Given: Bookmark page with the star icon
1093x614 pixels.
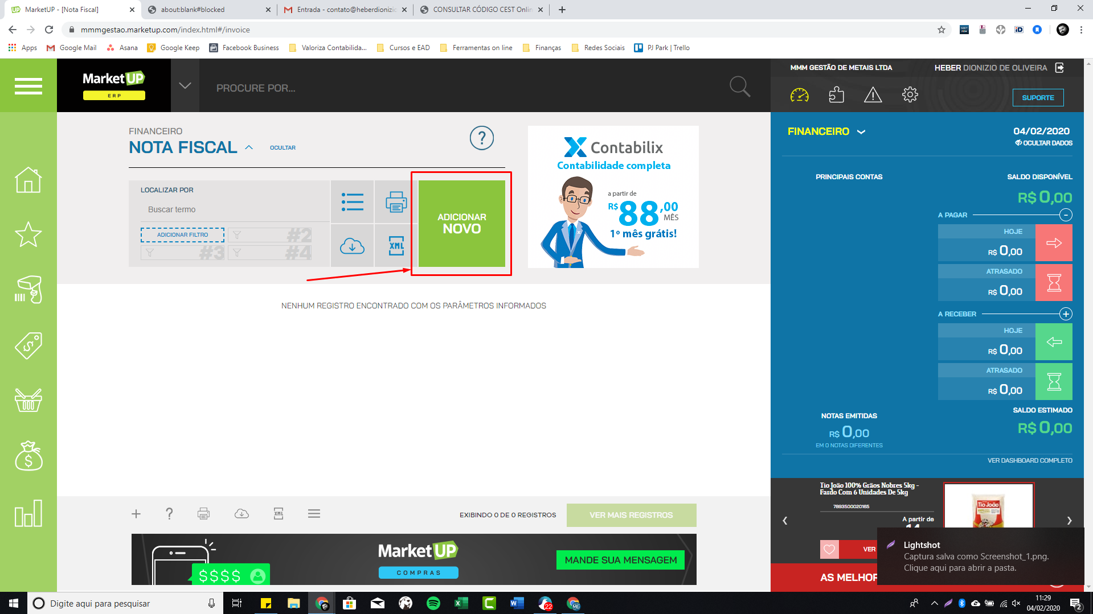Looking at the screenshot, I should coord(941,30).
